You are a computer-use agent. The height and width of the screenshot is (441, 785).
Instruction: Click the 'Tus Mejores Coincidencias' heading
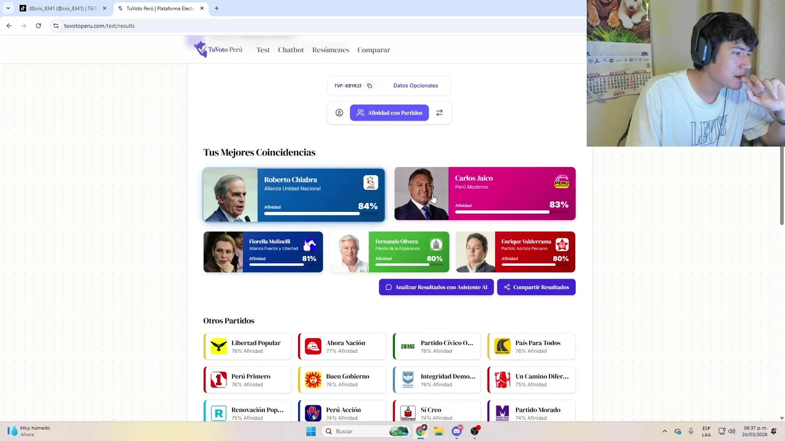[259, 153]
